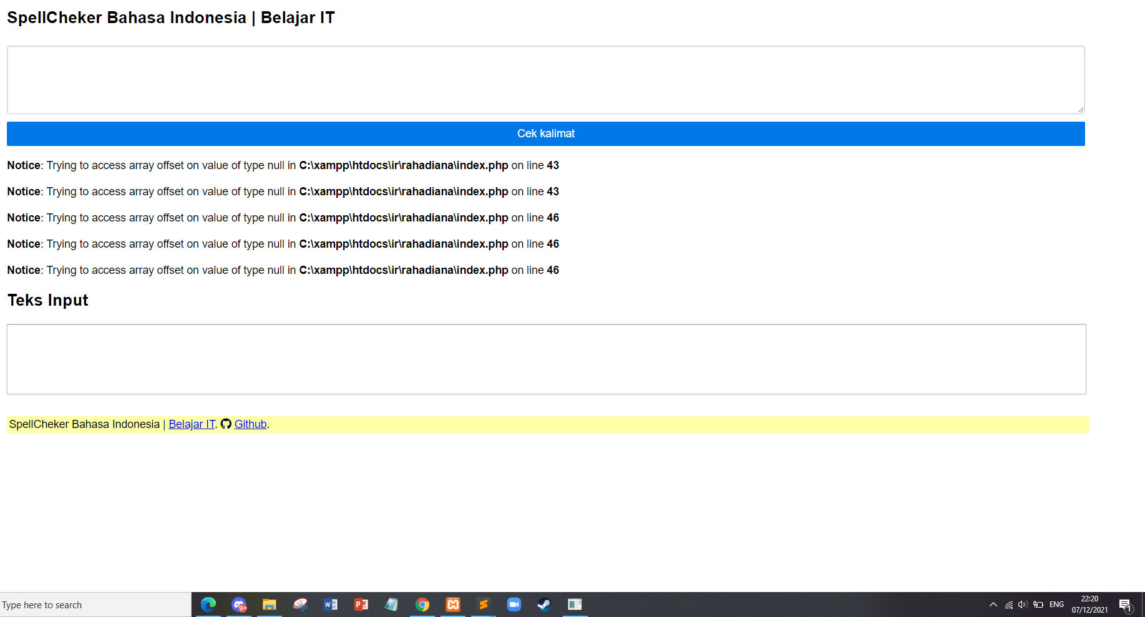Click inside the "Teks Input" text area

point(545,359)
